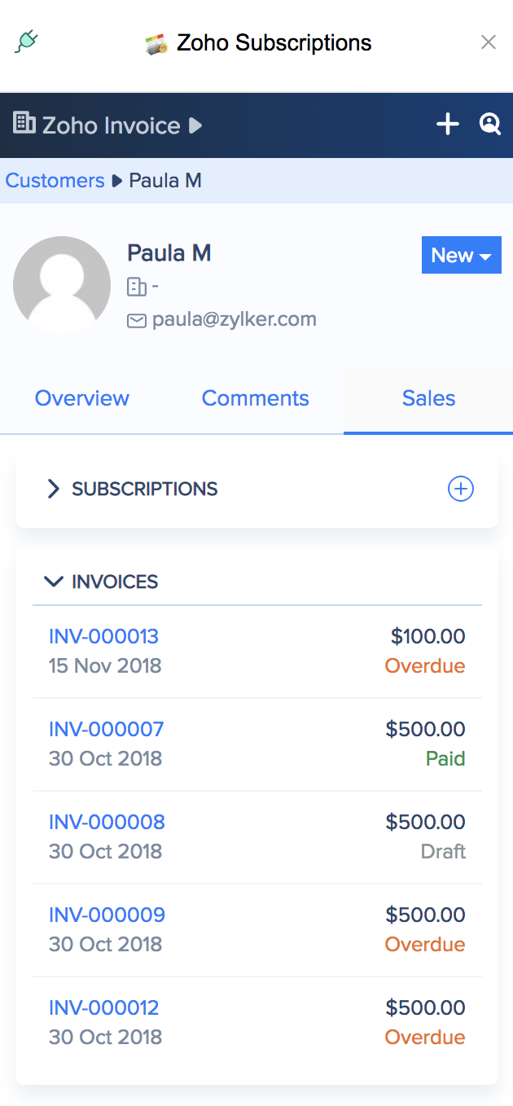Expand the Subscriptions section
Viewport: 513px width, 1106px height.
point(54,489)
